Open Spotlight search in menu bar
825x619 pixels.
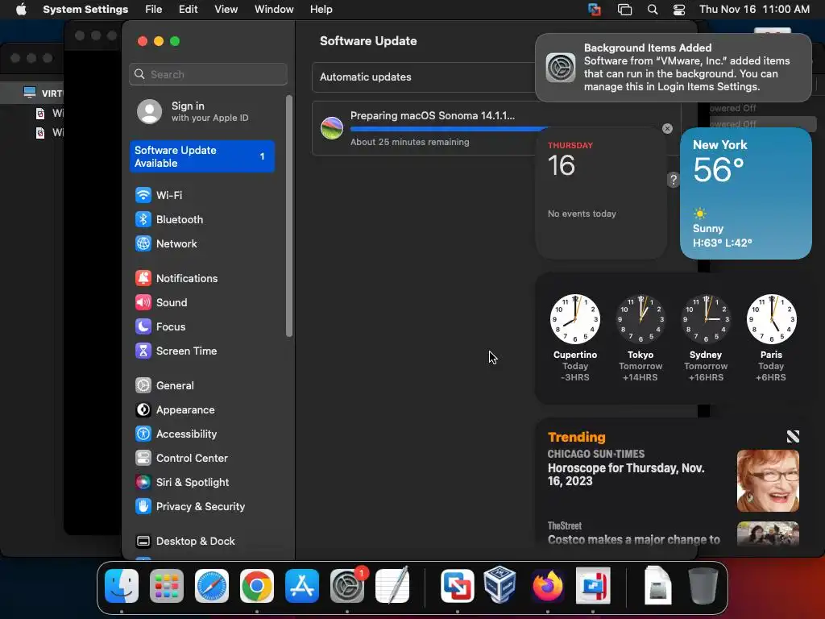653,10
